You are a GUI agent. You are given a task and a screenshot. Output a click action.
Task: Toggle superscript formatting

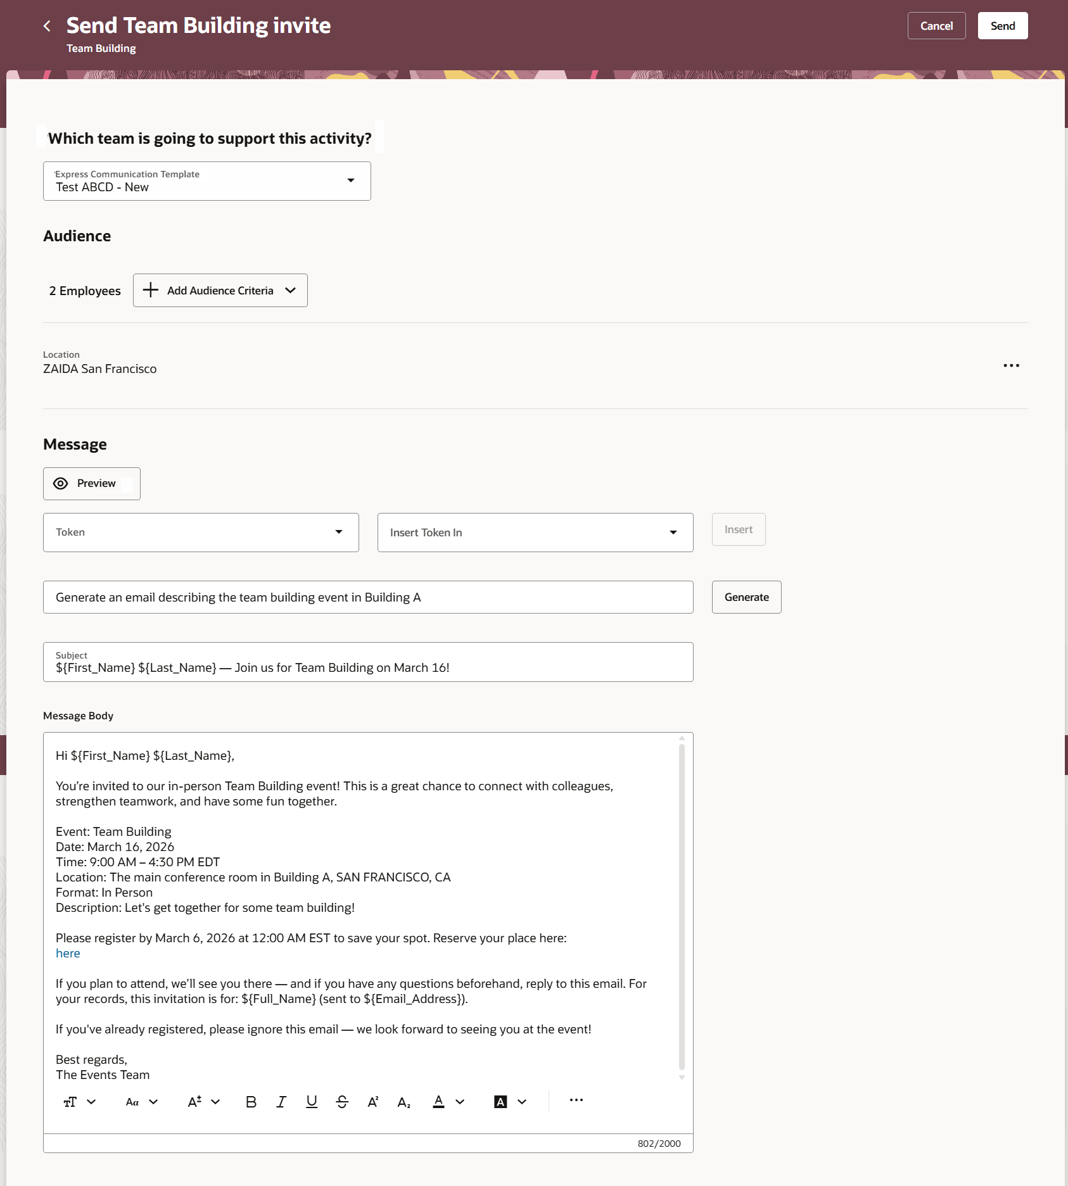coord(372,1102)
